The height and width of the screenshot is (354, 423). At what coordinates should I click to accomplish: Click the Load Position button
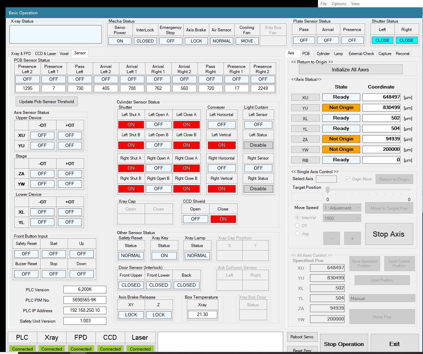(382, 280)
